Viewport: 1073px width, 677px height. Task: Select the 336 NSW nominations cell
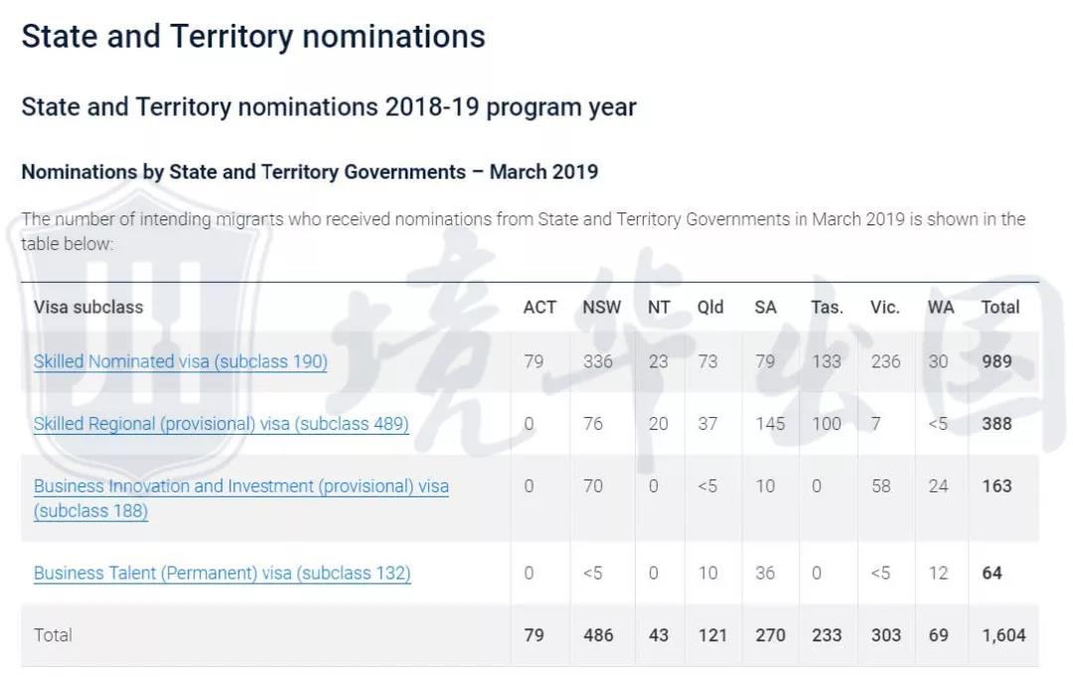coord(597,362)
